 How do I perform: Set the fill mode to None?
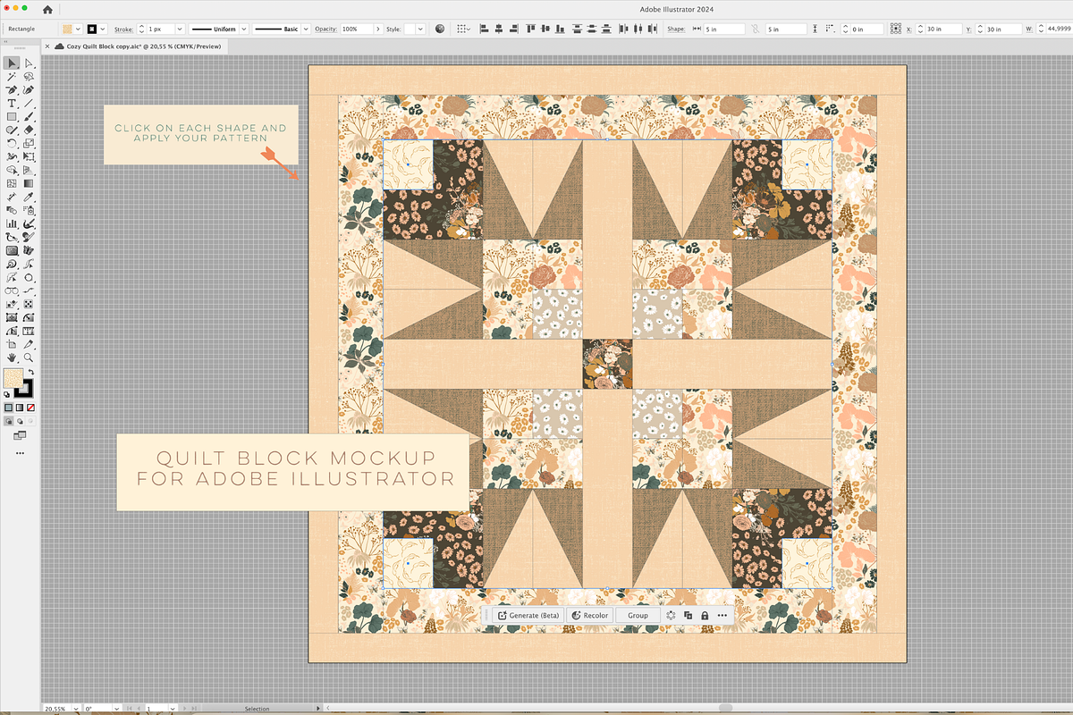(x=30, y=408)
